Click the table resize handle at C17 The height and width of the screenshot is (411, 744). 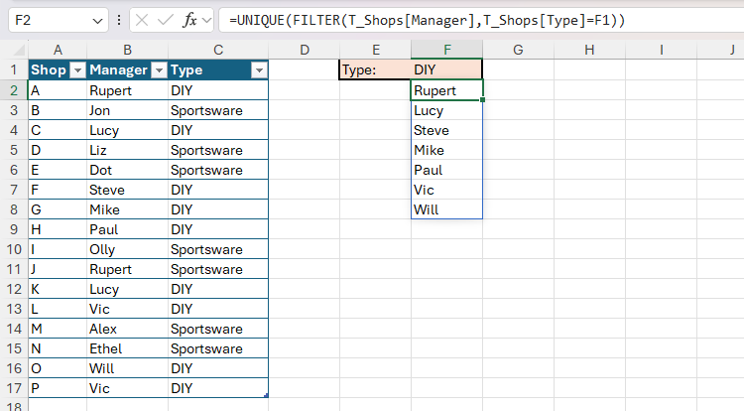click(266, 395)
